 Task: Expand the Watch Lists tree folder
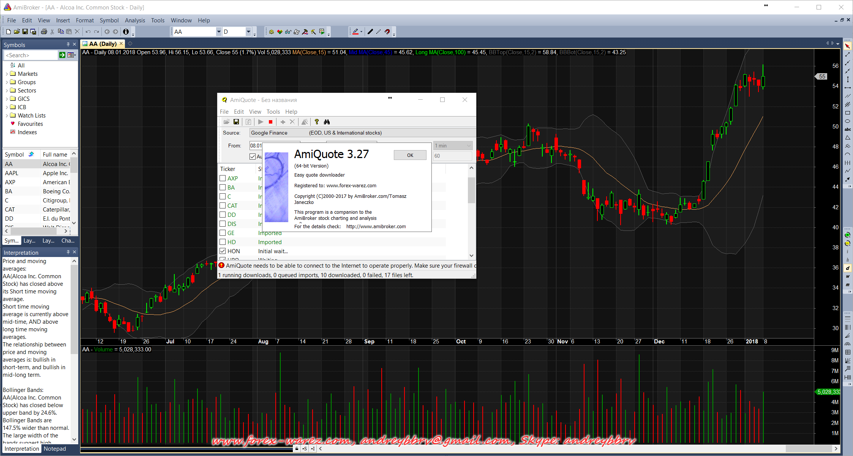[7, 116]
